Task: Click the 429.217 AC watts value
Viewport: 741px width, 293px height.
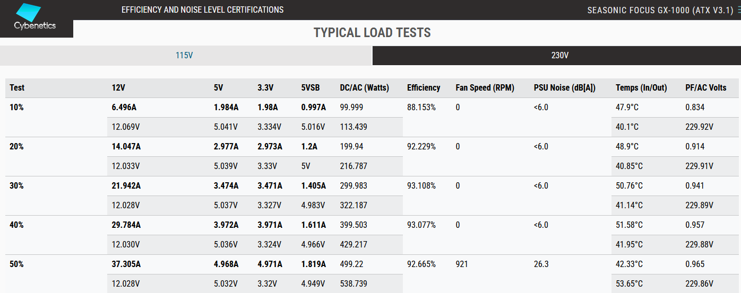Action: coord(354,245)
